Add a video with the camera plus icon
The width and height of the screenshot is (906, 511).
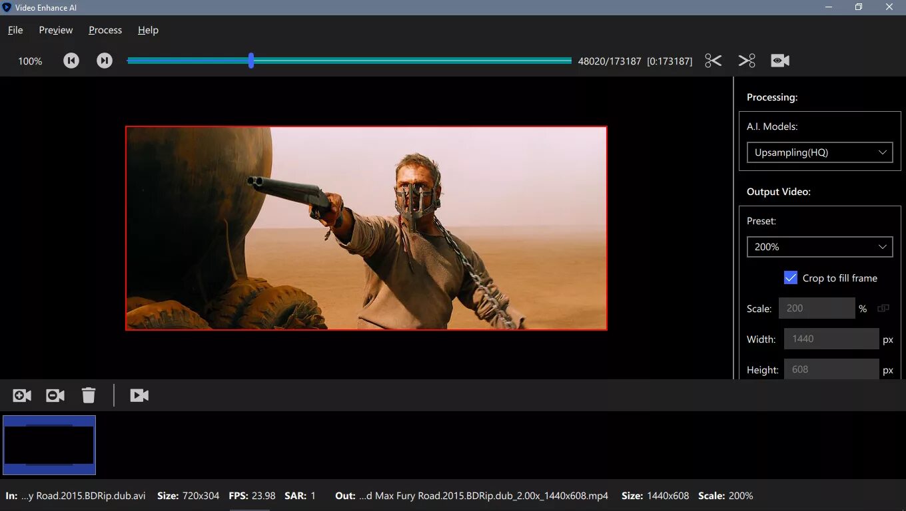(22, 395)
